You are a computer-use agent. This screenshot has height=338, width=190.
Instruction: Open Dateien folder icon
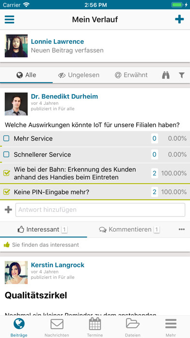coord(132,324)
